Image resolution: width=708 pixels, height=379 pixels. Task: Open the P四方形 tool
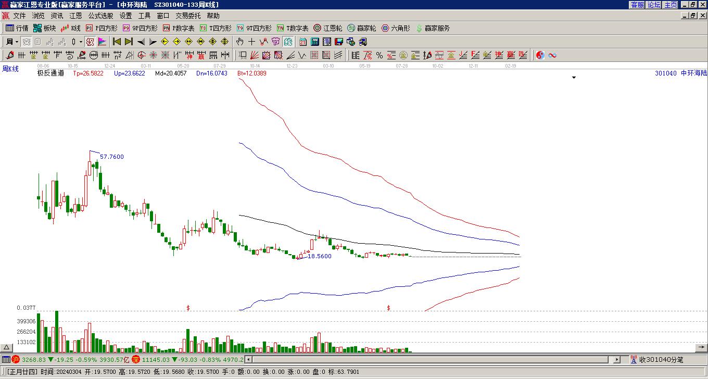pyautogui.click(x=102, y=28)
